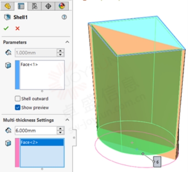Image resolution: width=188 pixels, height=172 pixels.
Task: Click the 1.000mm thickness input field
Action: (36, 53)
